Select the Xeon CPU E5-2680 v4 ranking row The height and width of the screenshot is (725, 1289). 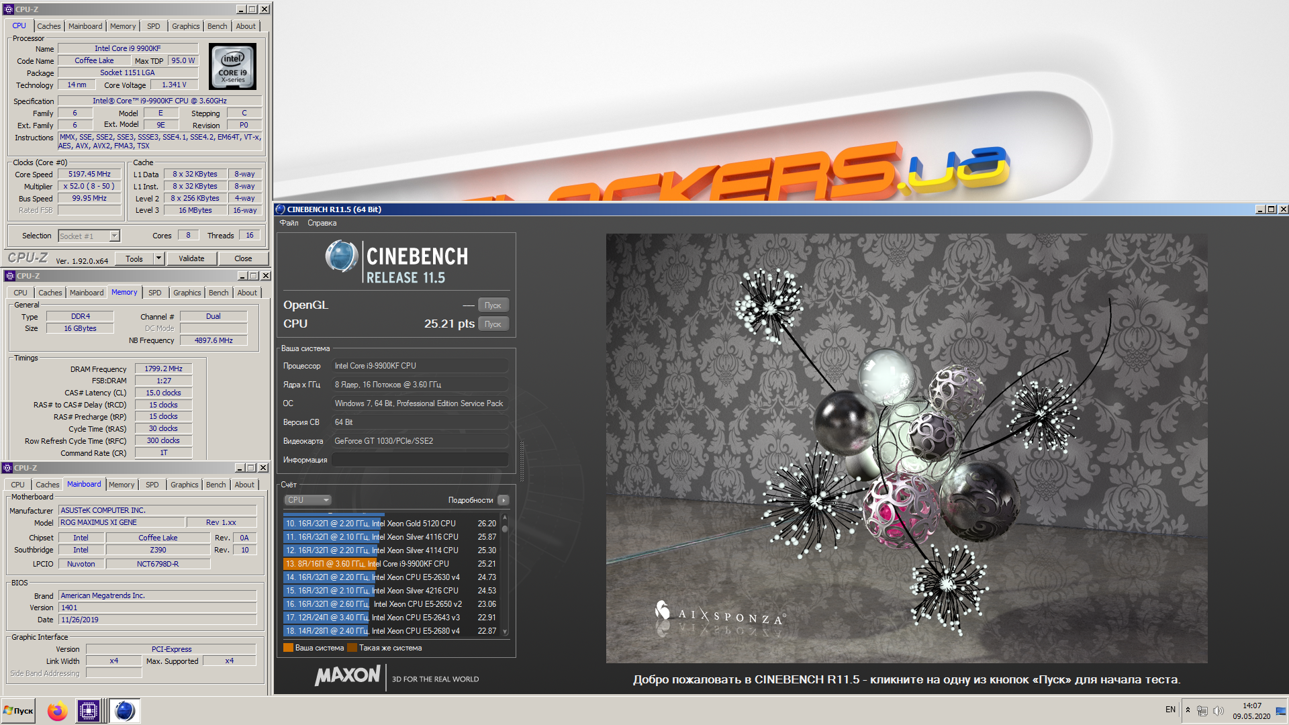[x=391, y=631]
